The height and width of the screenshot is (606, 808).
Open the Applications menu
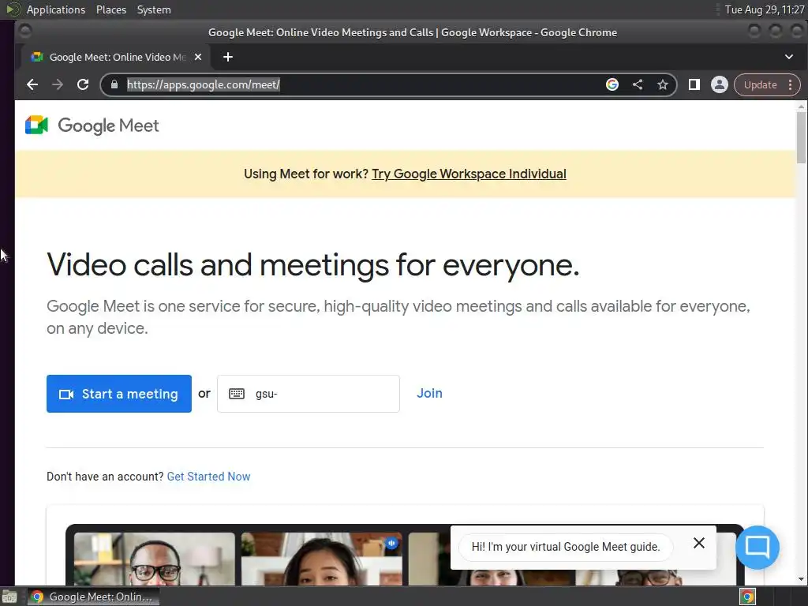[x=56, y=9]
